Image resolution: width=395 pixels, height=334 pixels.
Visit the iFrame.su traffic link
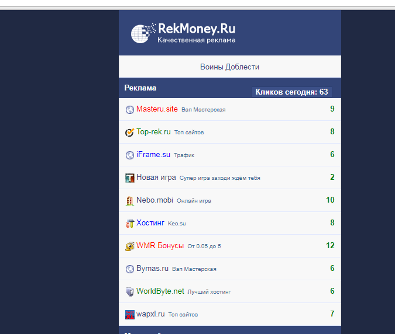click(x=153, y=155)
